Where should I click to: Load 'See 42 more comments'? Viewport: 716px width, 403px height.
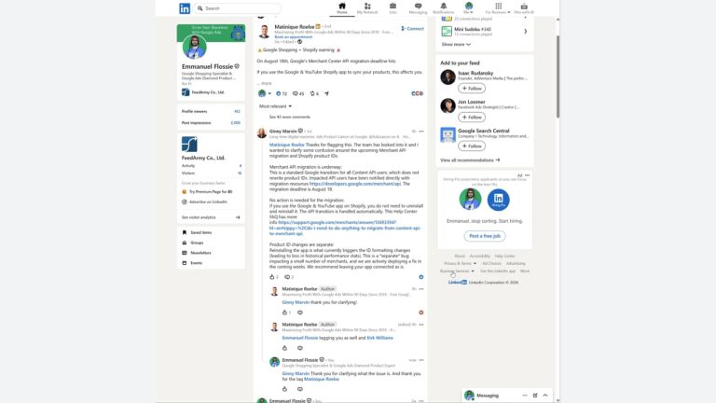tap(290, 117)
